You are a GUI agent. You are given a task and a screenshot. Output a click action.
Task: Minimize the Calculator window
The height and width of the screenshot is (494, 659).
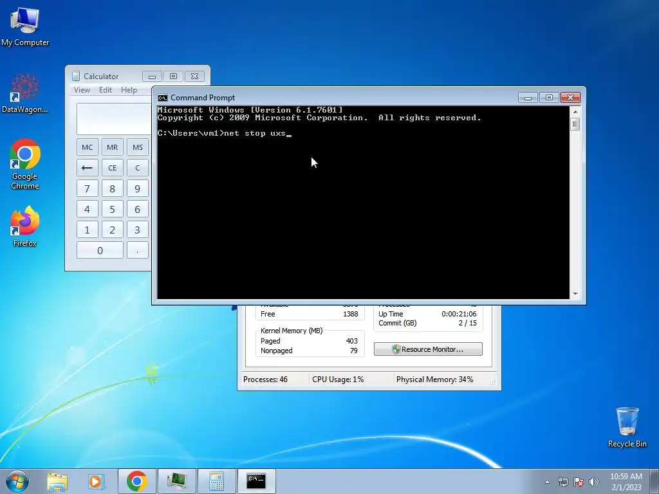(152, 76)
